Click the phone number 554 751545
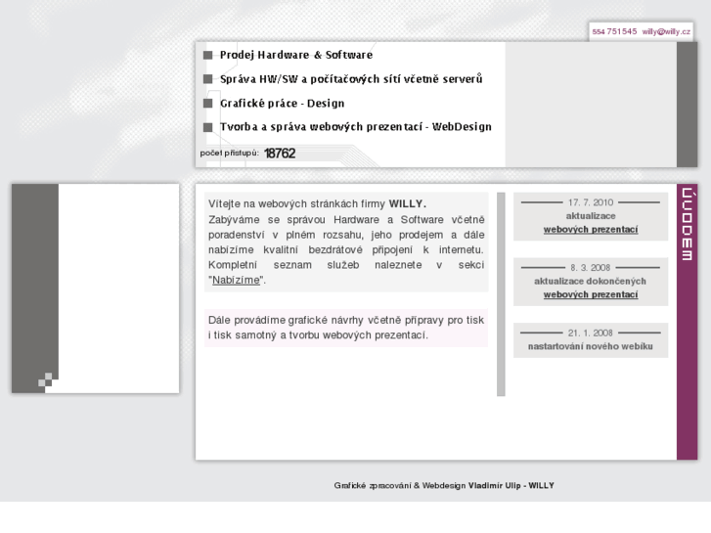The height and width of the screenshot is (533, 711). [x=614, y=31]
